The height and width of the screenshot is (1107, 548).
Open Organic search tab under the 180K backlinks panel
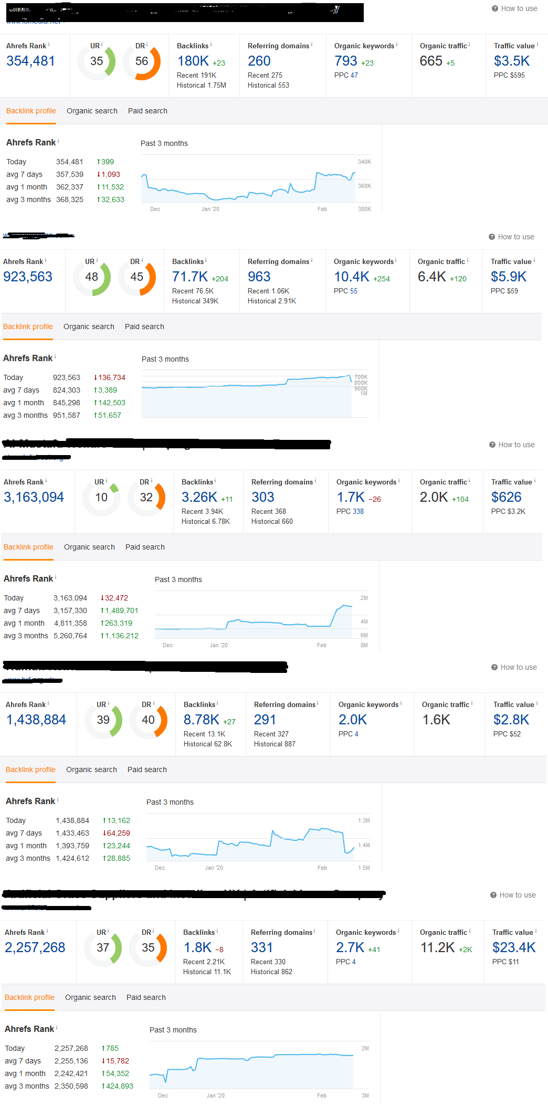pyautogui.click(x=92, y=111)
